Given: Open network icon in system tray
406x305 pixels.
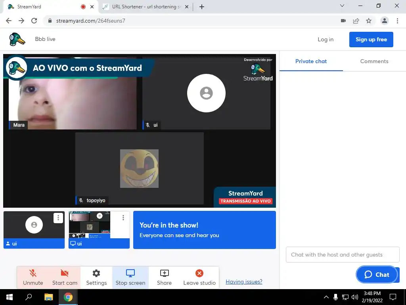Looking at the screenshot, I should tap(345, 297).
